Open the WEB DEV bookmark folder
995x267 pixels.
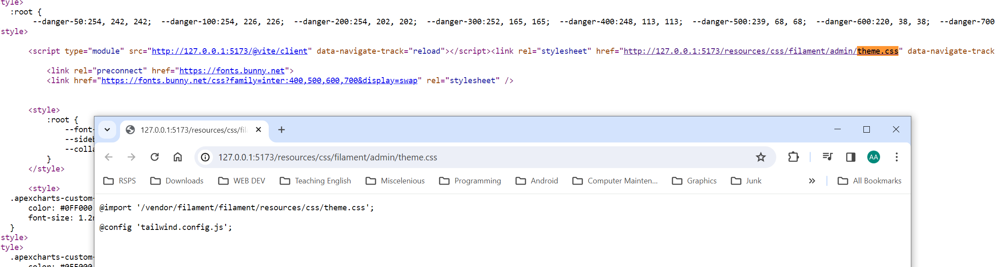(x=242, y=181)
